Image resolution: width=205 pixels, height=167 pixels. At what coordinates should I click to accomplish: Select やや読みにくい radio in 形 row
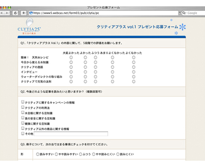pos(94,154)
